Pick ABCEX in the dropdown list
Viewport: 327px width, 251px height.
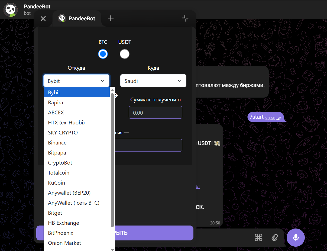77,112
